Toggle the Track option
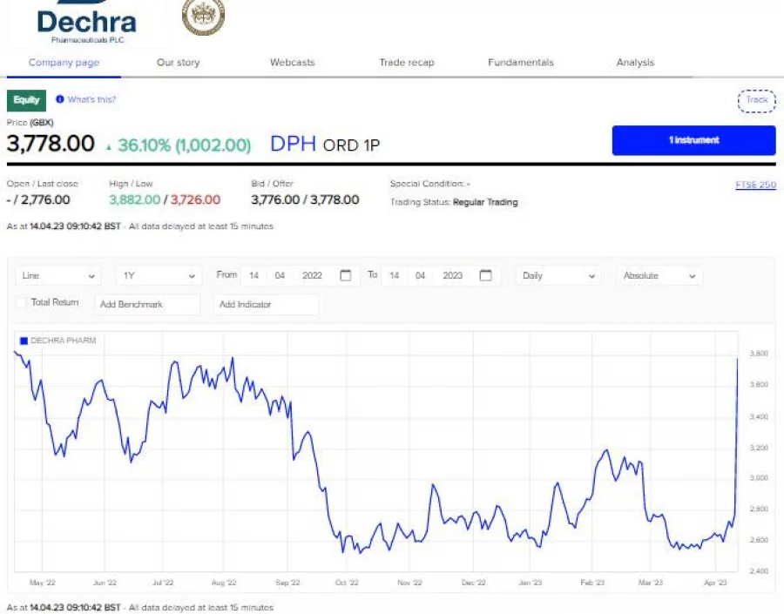784x614 pixels. [756, 100]
